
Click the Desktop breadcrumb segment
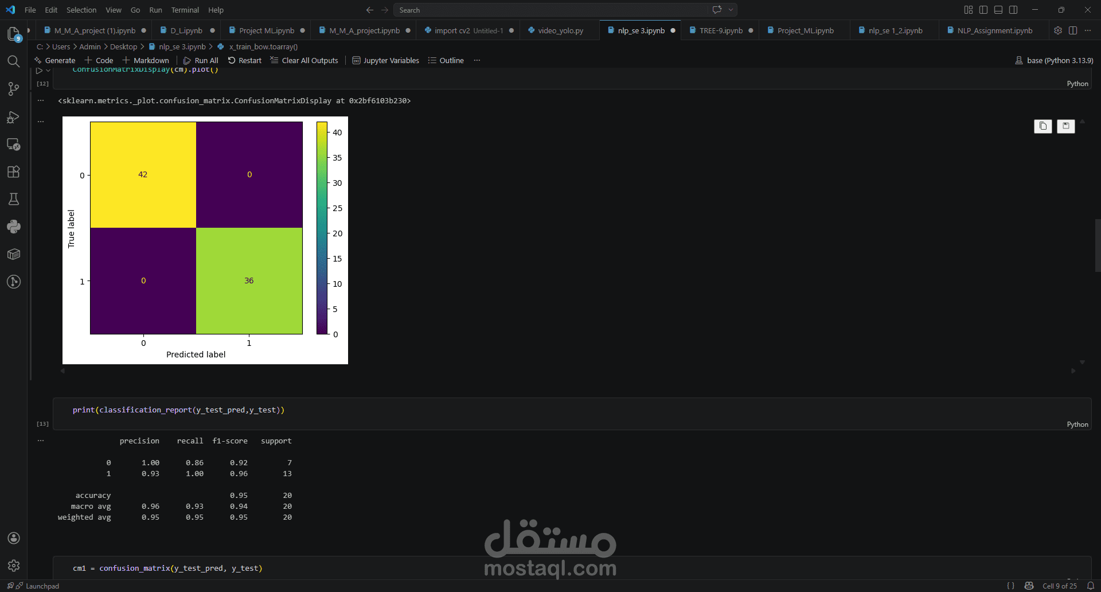[x=123, y=46]
